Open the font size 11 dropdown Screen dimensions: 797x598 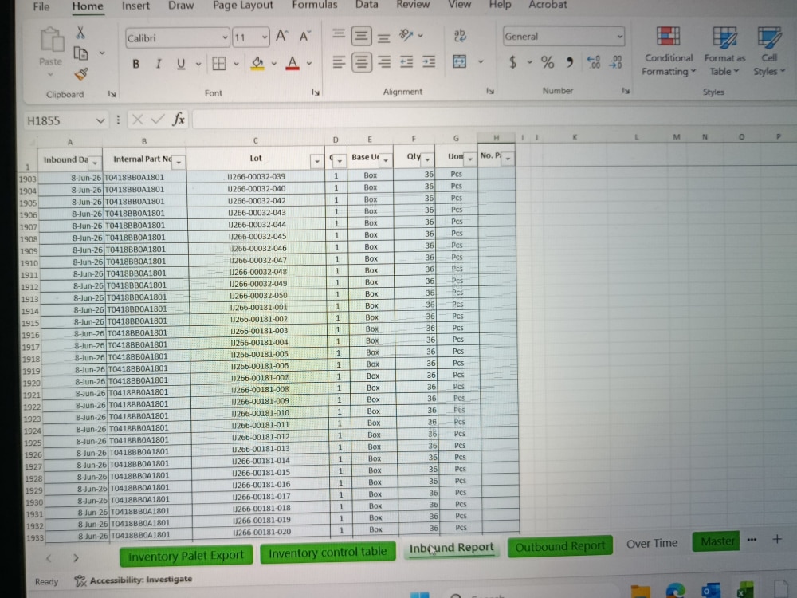coord(265,37)
